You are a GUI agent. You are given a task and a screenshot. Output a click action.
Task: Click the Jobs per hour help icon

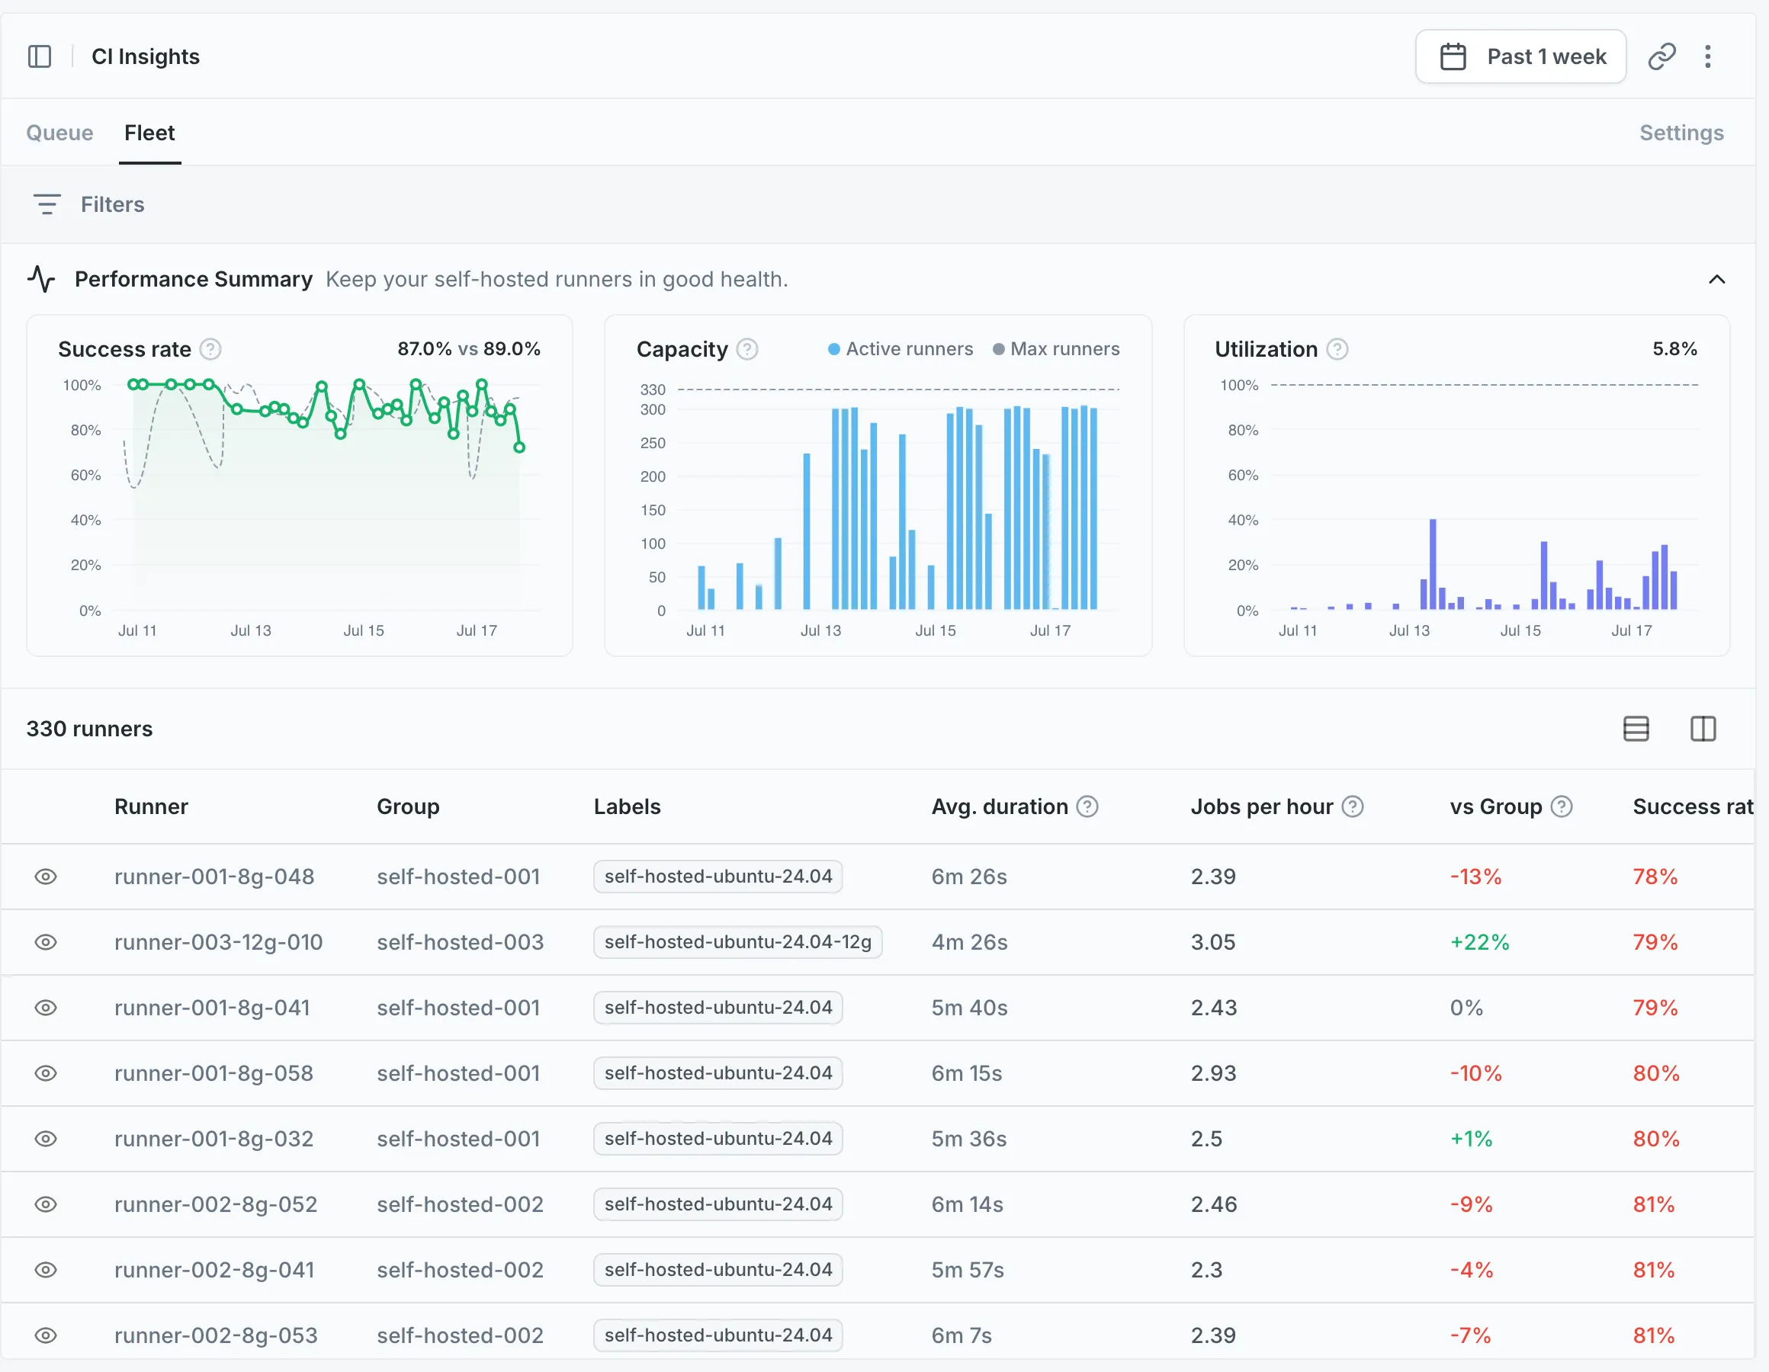[1353, 806]
